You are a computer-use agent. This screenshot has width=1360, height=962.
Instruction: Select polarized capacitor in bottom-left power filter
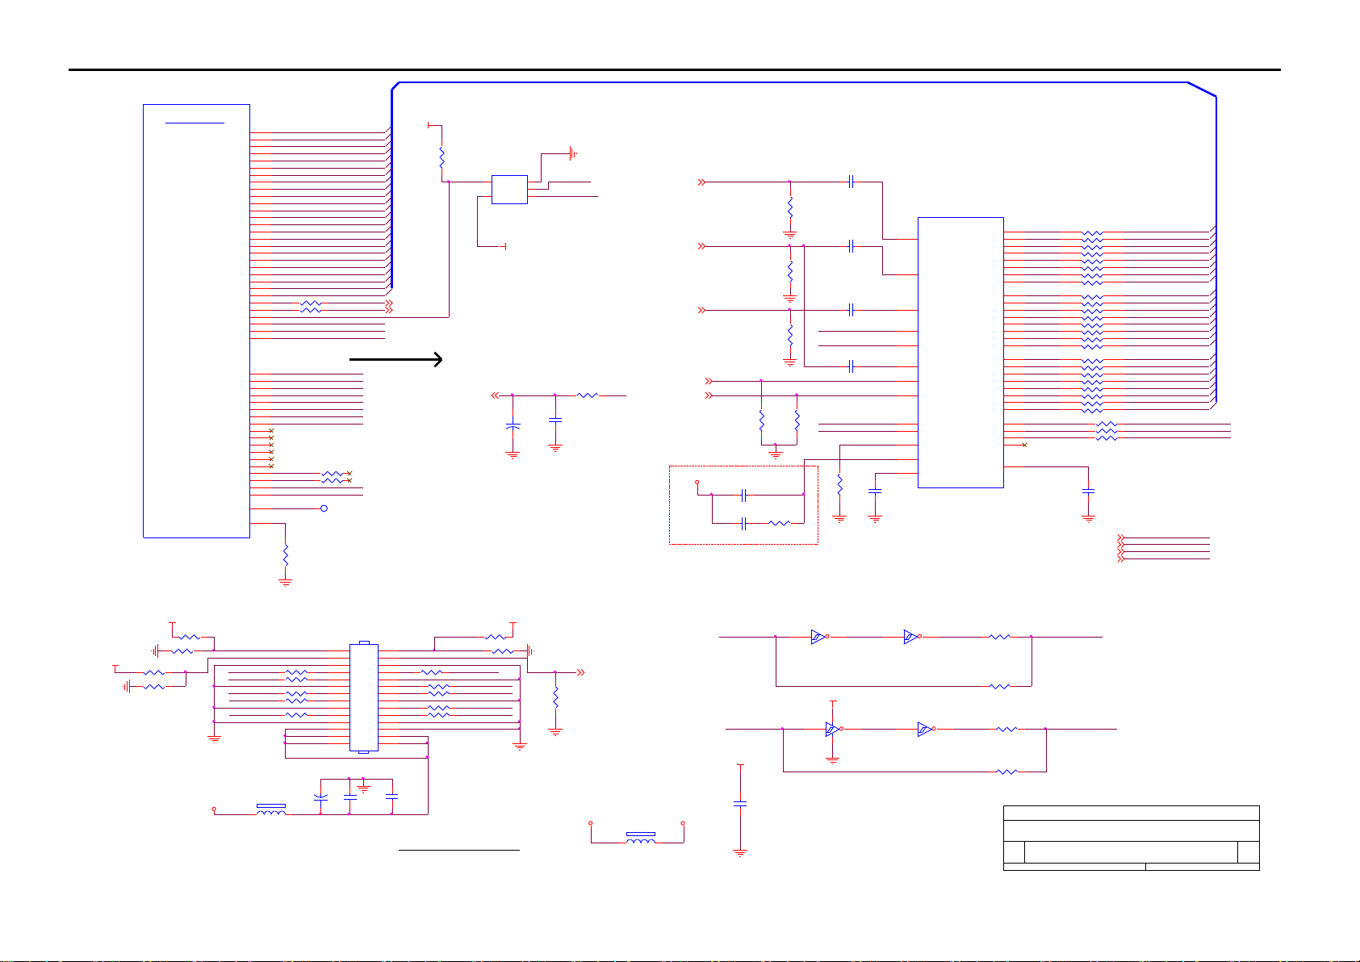point(320,797)
